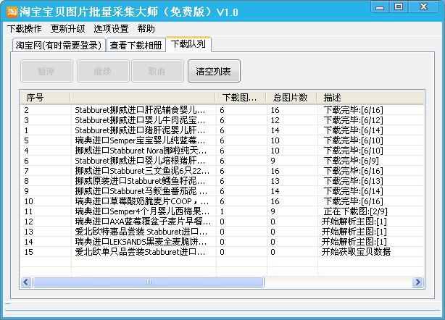This screenshot has width=445, height=320.
Task: Switch to the 查看下载相册 tab
Action: [x=136, y=45]
